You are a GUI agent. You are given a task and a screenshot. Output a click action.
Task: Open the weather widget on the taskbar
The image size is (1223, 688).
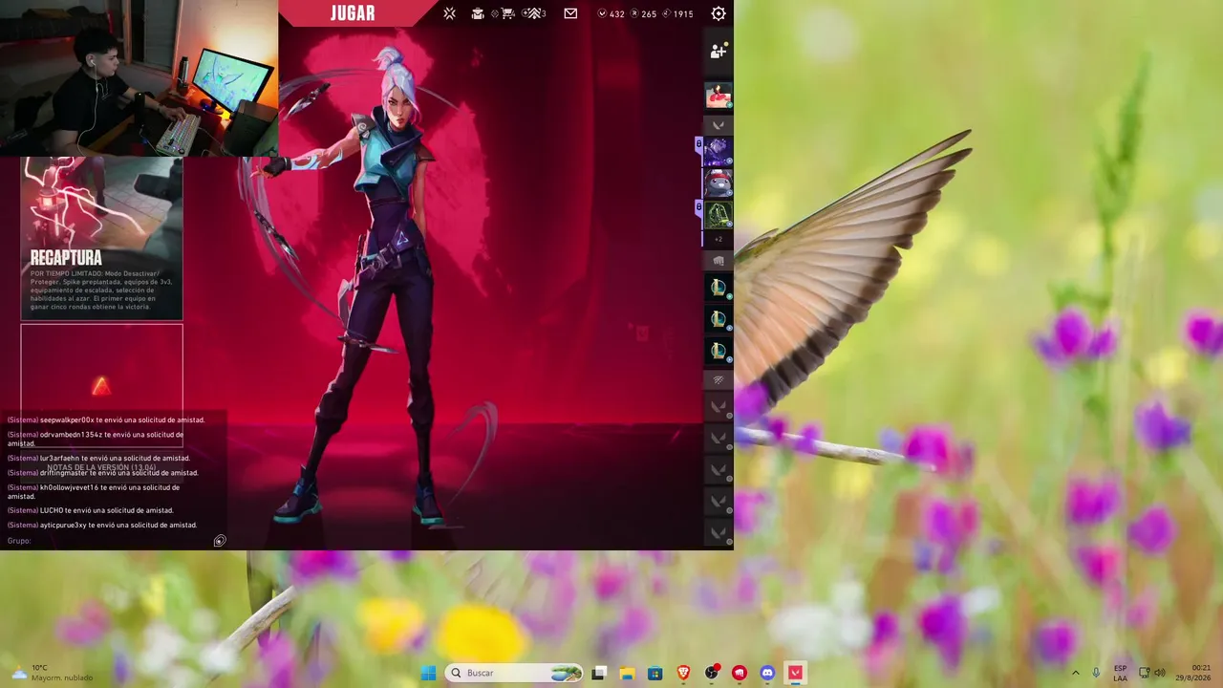coord(53,673)
